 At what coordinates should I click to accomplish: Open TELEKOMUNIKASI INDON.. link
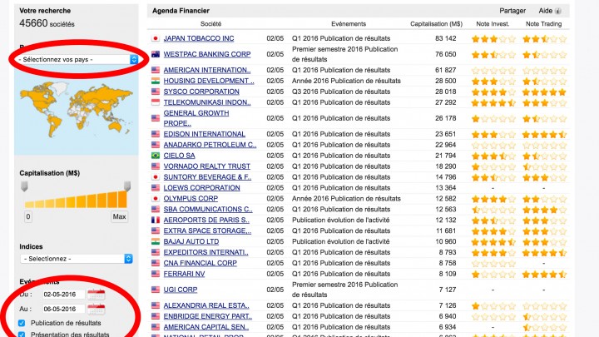coord(207,102)
